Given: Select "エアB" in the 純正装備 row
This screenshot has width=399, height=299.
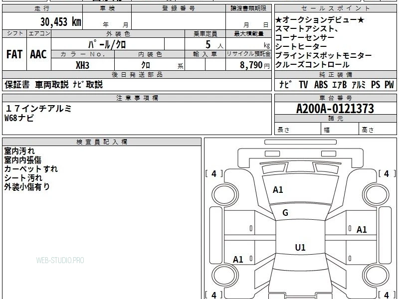Looking at the screenshot, I should click(340, 85).
